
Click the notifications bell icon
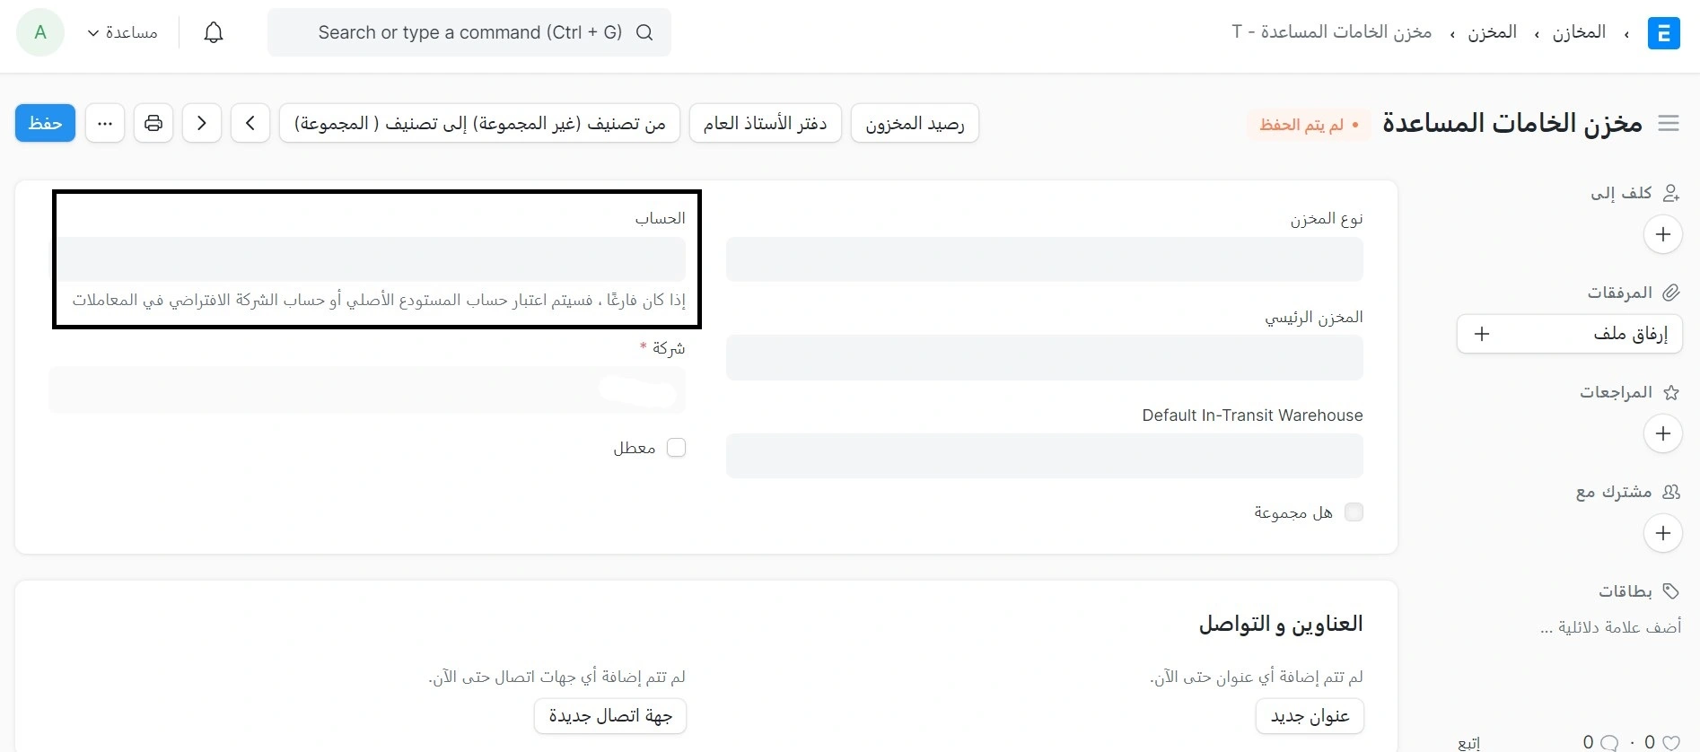214,33
